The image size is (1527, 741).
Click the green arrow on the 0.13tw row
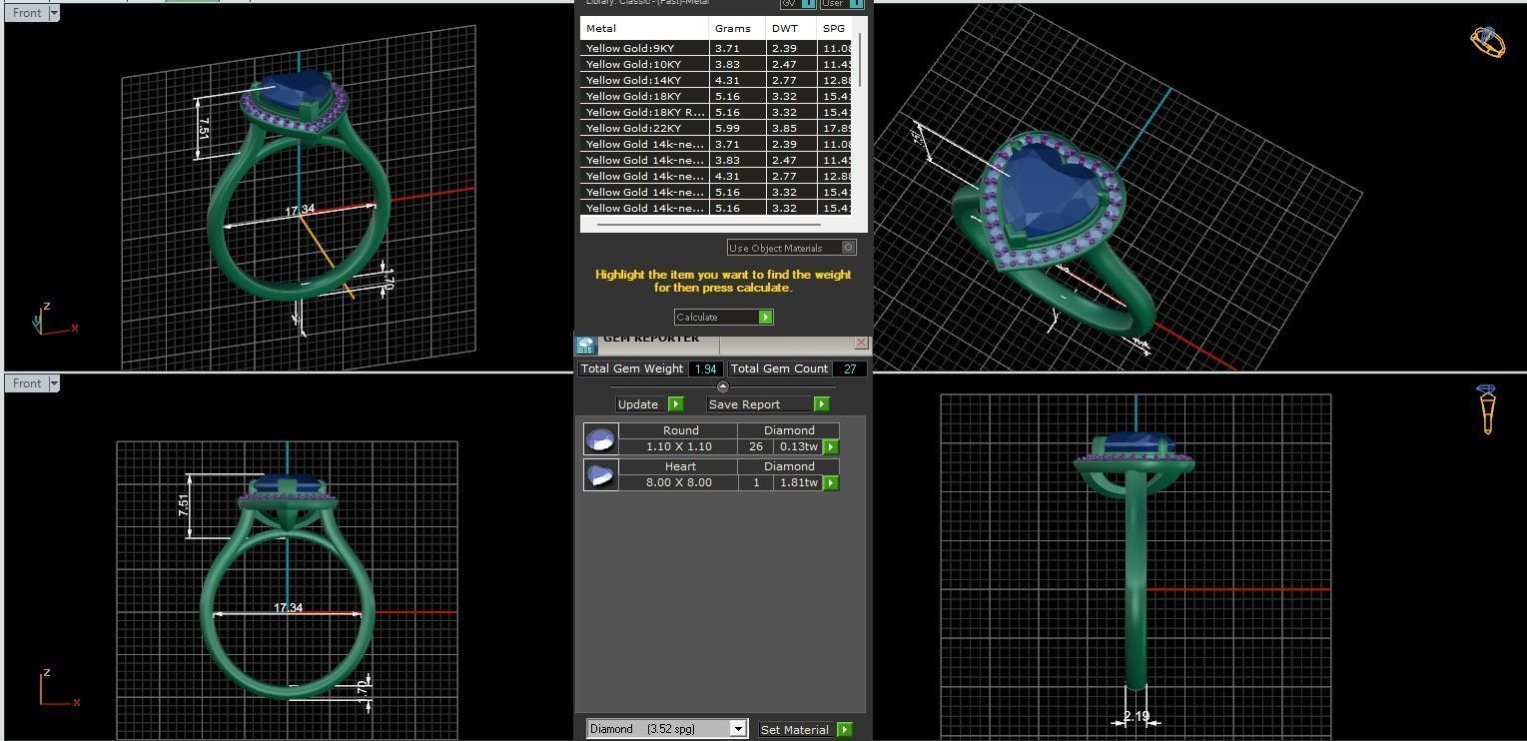click(830, 447)
